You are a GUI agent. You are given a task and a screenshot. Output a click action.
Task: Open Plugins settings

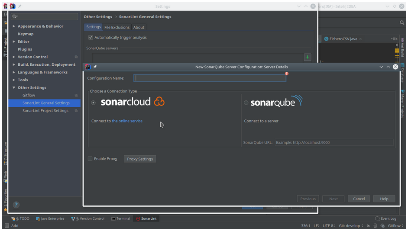[25, 49]
